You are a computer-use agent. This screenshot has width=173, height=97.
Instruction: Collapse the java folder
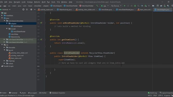tap(2, 18)
